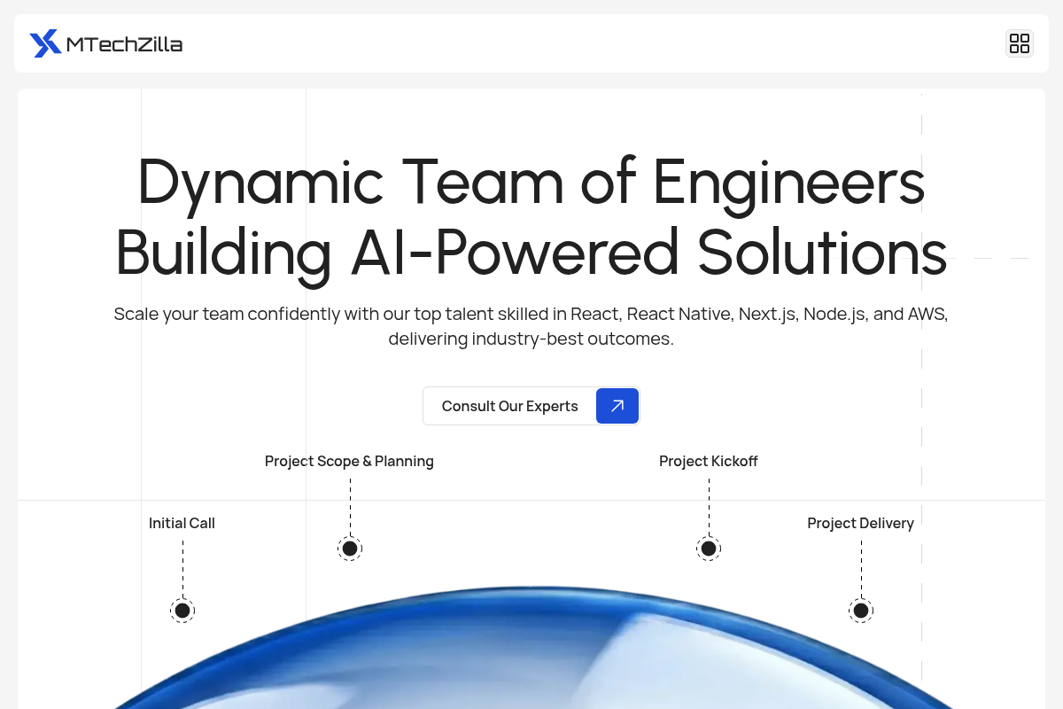Open the grid menu in header

(1020, 43)
